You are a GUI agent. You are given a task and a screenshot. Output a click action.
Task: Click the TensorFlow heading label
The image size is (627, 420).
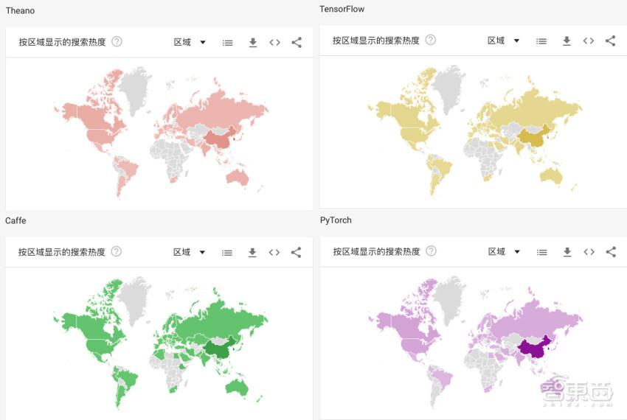[x=342, y=10]
